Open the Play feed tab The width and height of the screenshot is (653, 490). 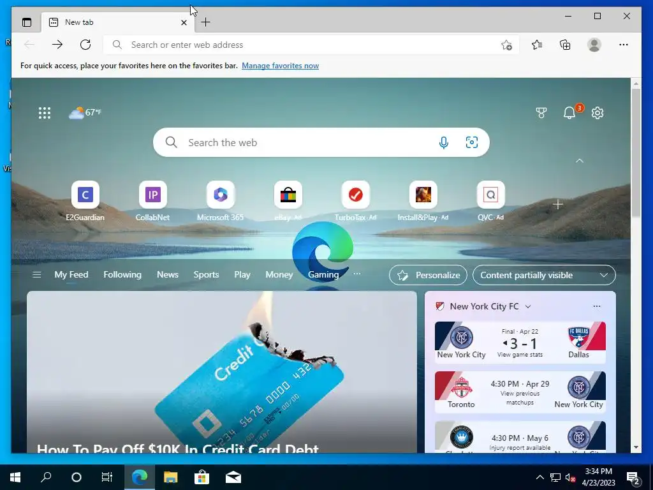click(242, 274)
